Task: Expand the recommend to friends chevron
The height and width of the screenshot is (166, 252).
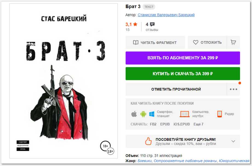Action: [x=233, y=141]
